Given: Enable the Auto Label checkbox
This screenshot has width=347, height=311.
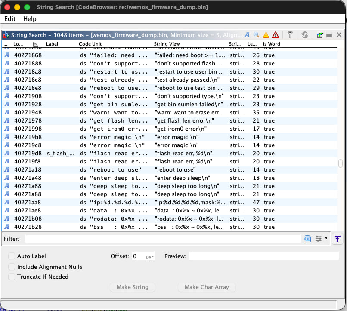Looking at the screenshot, I should click(x=11, y=256).
